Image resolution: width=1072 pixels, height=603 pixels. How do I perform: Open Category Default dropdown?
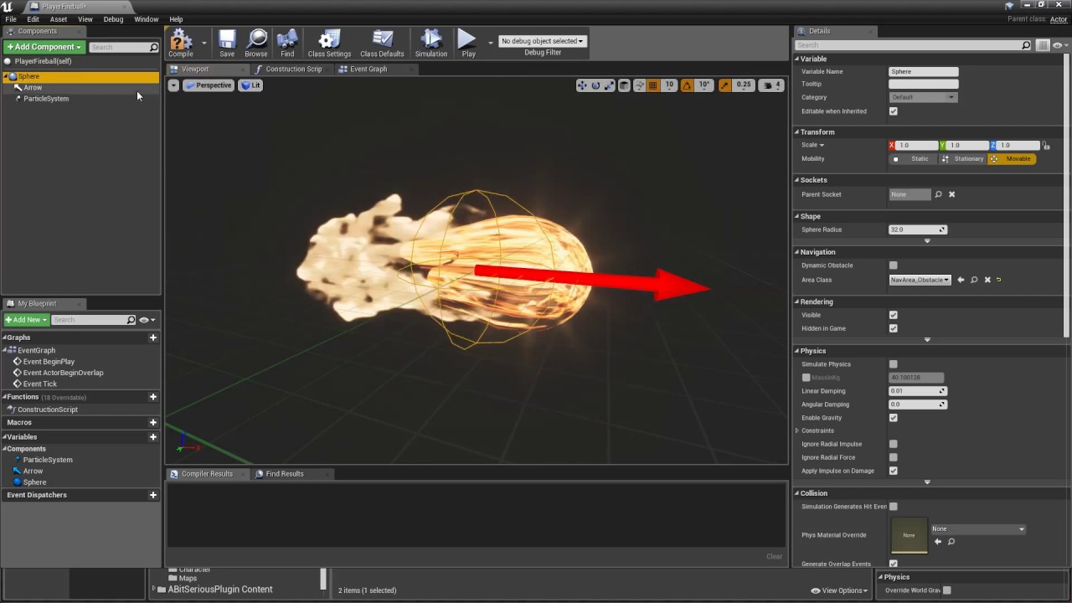(922, 97)
